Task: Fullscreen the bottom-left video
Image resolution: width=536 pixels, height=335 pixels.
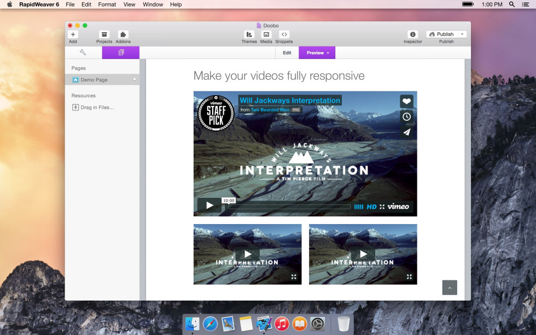Action: (x=294, y=277)
